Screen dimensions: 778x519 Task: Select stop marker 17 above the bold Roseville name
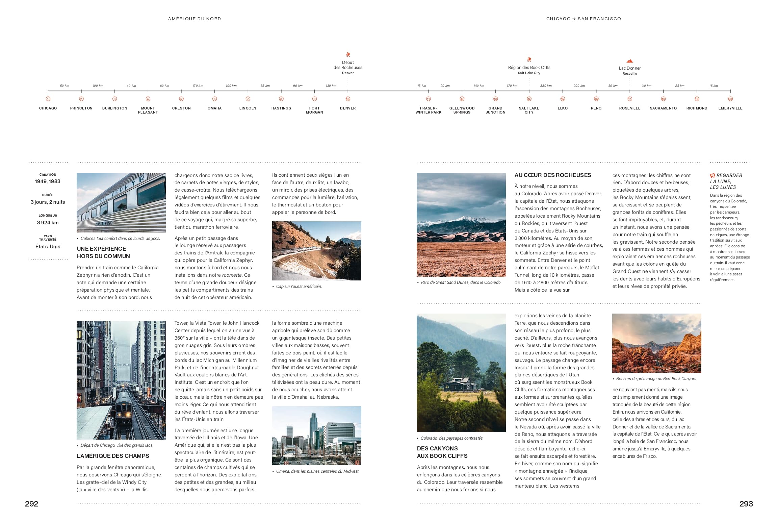(630, 99)
